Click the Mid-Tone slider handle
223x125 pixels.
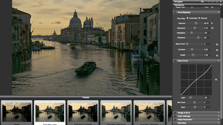pos(194,103)
